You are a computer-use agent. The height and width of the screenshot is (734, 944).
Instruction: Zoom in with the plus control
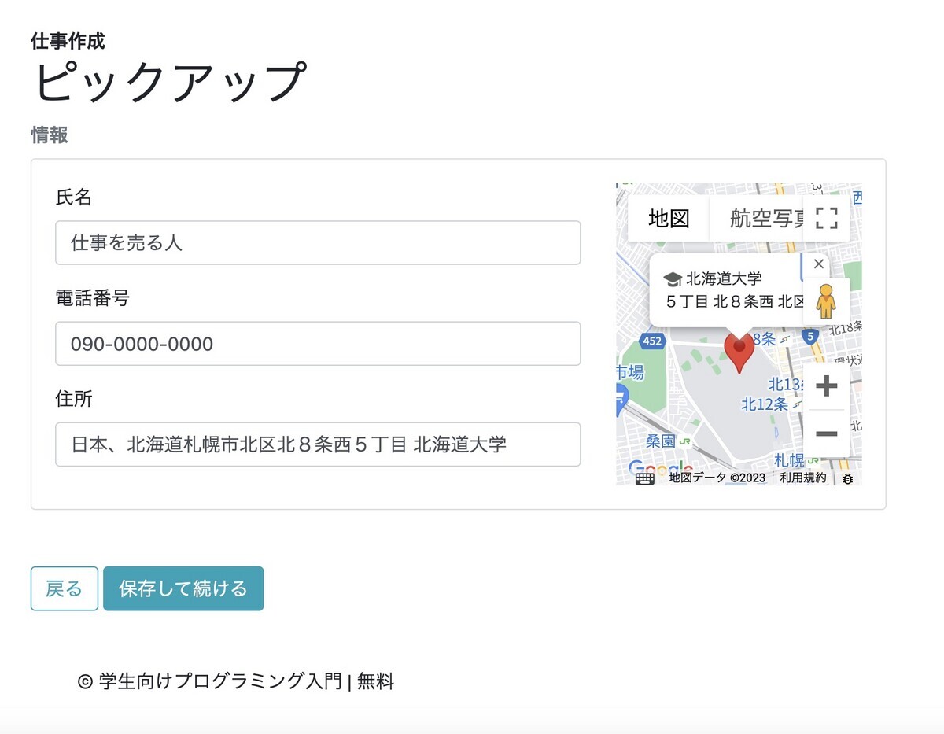click(827, 385)
